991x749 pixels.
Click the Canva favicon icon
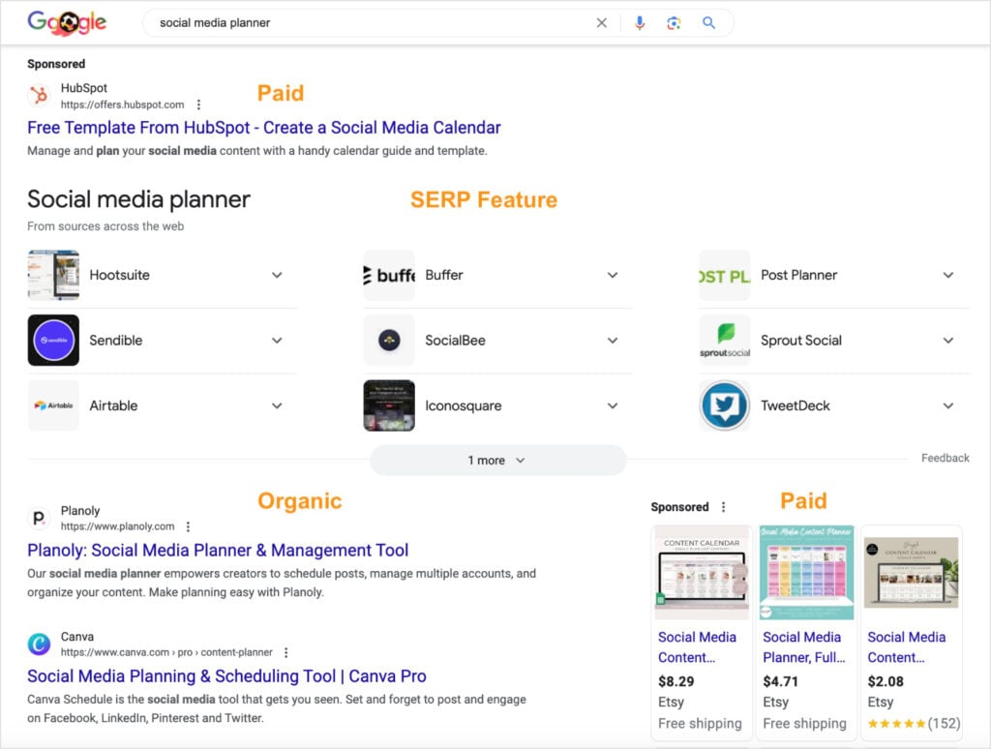pos(39,644)
